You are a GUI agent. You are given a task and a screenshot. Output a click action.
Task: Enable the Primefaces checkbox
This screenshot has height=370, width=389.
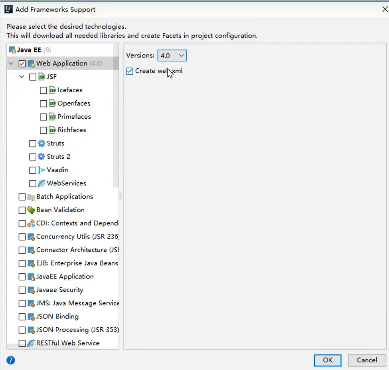coord(43,117)
